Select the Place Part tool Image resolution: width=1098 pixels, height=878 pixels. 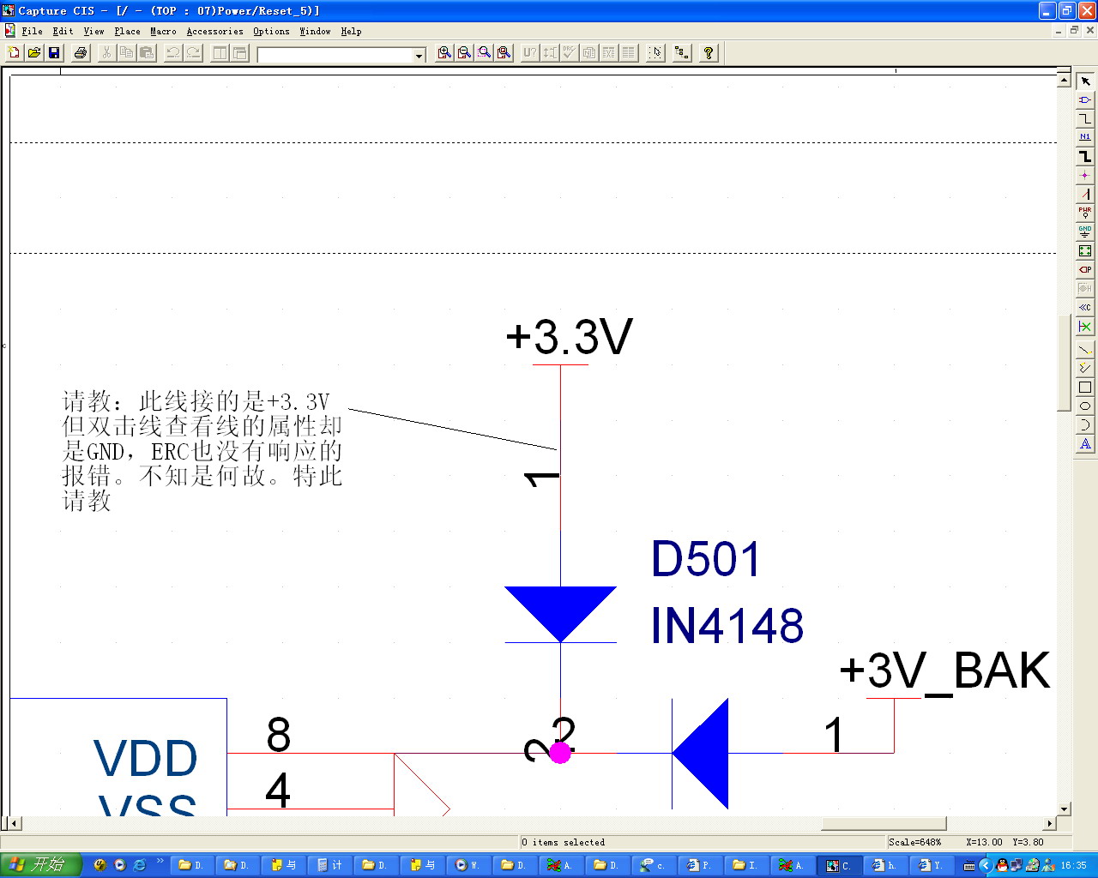(1085, 100)
